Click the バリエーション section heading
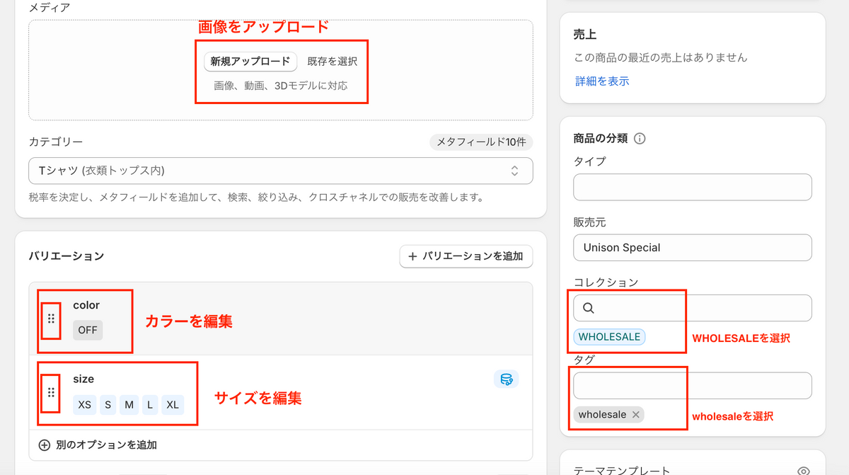The height and width of the screenshot is (475, 849). [67, 256]
